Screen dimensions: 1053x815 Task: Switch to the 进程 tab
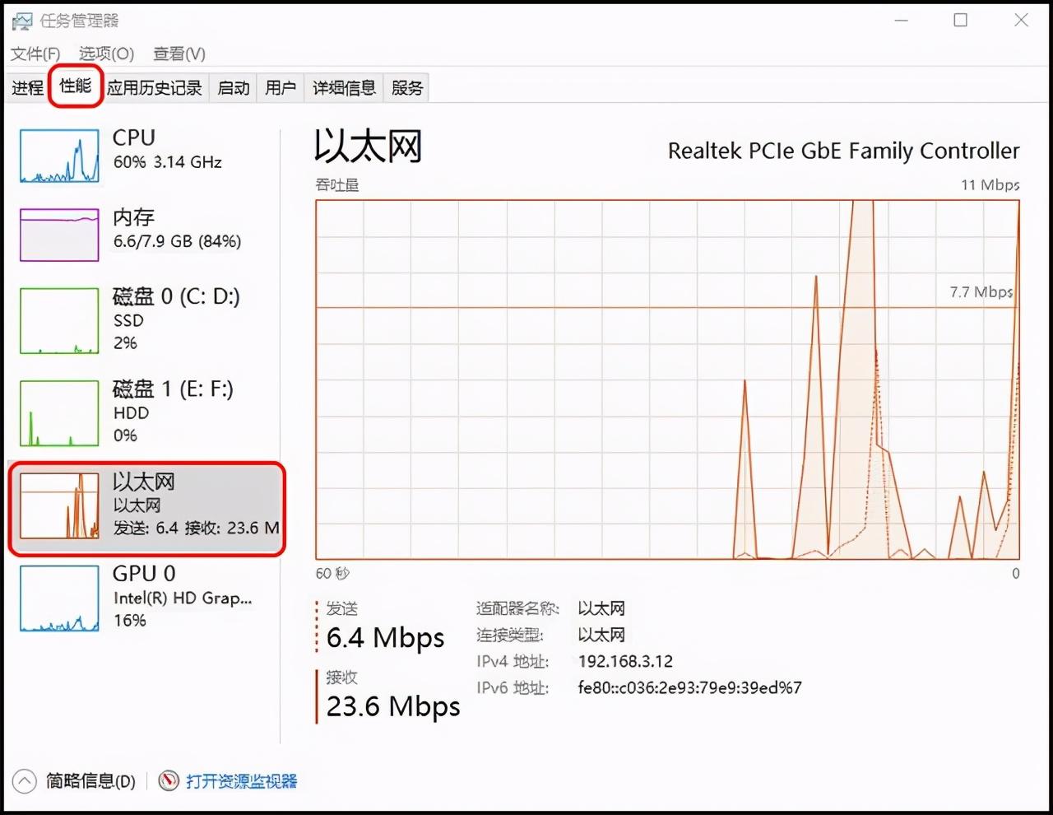27,87
